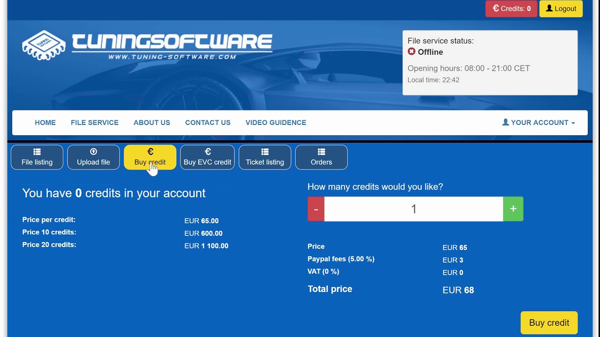This screenshot has height=337, width=600.
Task: Increase credits with the green plus button
Action: pyautogui.click(x=513, y=209)
